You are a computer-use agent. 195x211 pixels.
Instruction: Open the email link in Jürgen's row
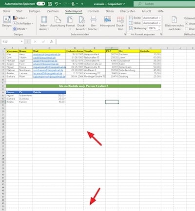(46, 64)
